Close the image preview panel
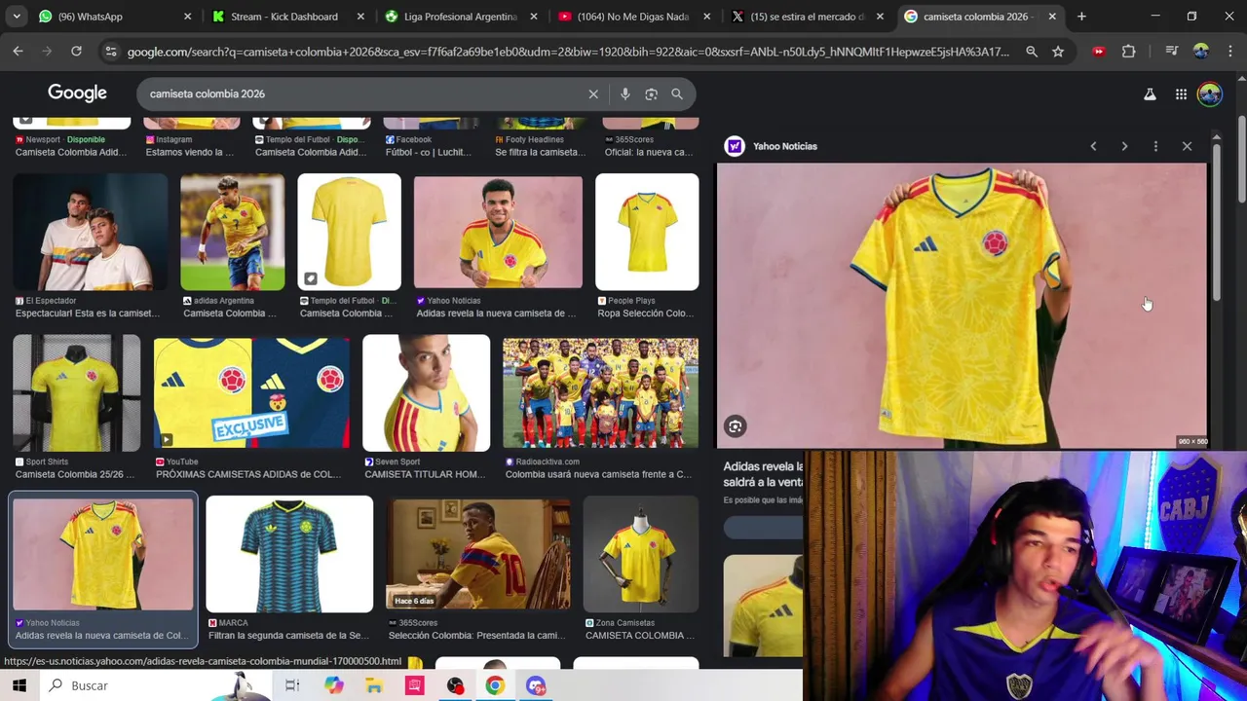 pyautogui.click(x=1187, y=146)
